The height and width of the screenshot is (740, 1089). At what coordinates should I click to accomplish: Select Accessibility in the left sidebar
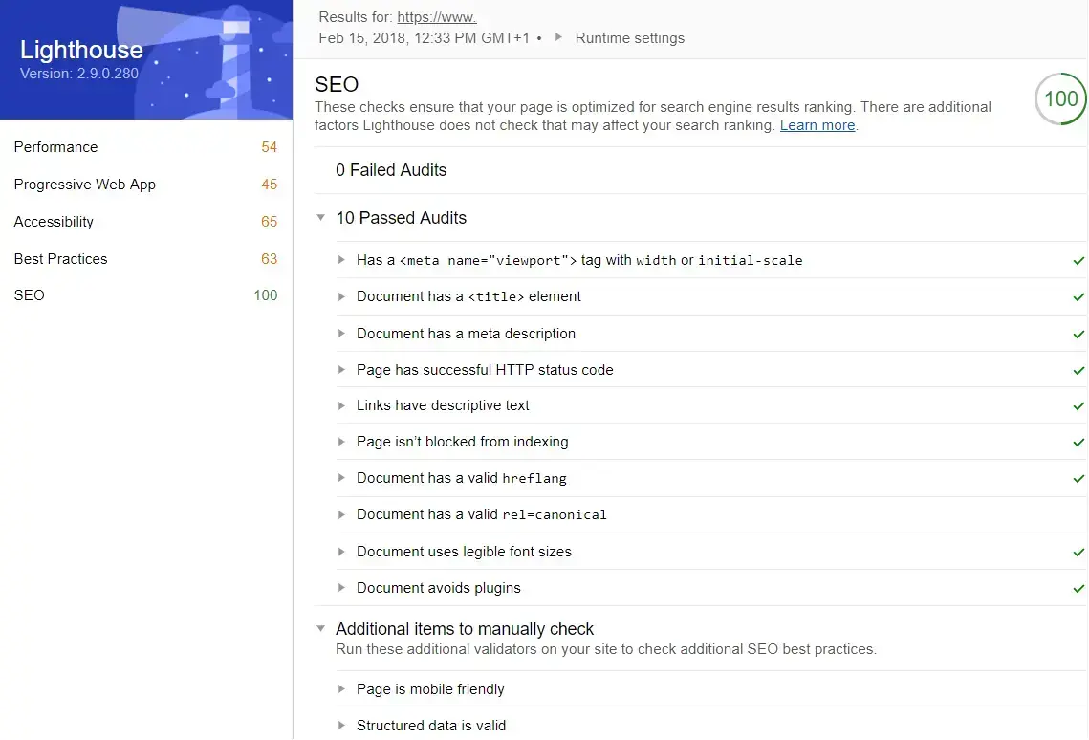pyautogui.click(x=54, y=222)
